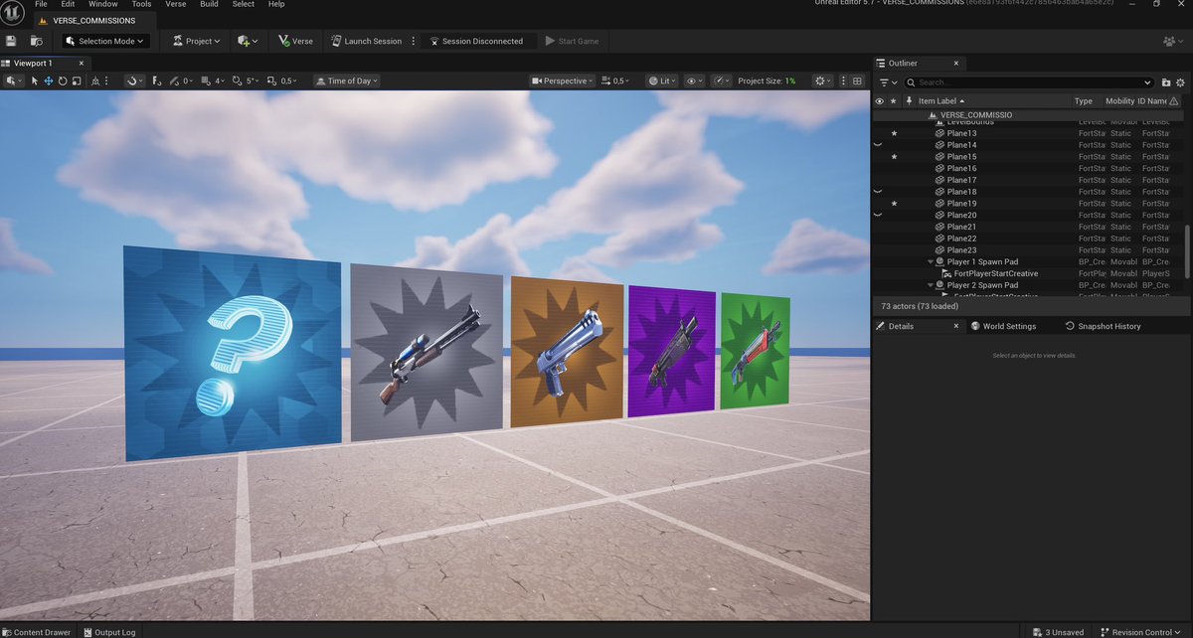Choose the Scale tool

[77, 80]
